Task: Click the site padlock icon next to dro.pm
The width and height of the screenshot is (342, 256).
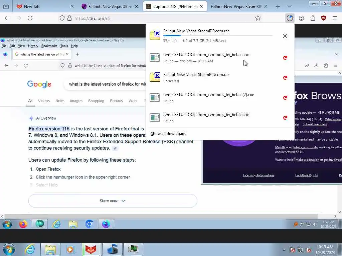Action: (69, 18)
